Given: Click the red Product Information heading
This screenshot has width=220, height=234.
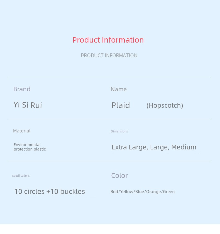Looking at the screenshot, I should click(x=108, y=40).
